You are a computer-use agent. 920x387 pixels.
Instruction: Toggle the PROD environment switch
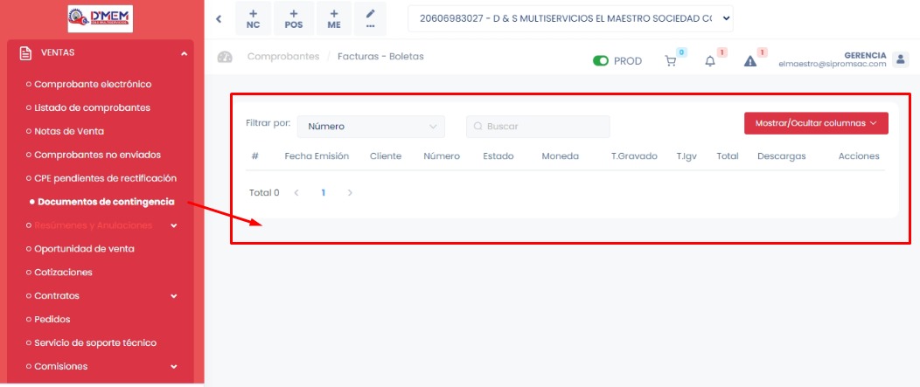[601, 61]
